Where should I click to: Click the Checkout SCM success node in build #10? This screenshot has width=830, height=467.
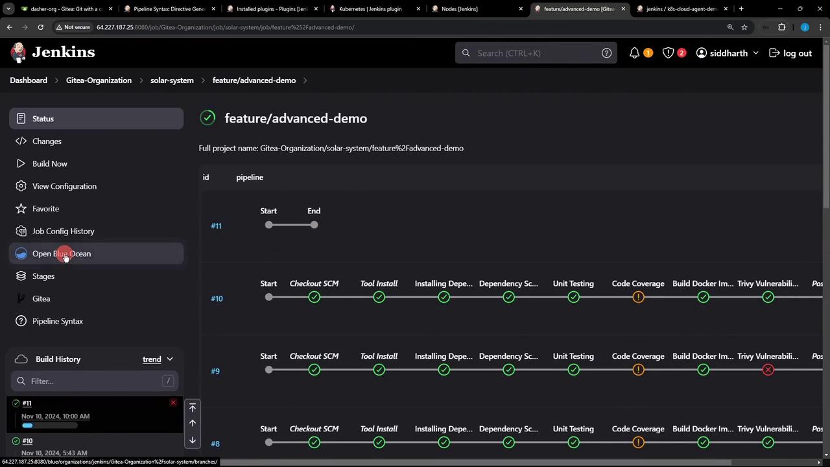[x=314, y=297]
